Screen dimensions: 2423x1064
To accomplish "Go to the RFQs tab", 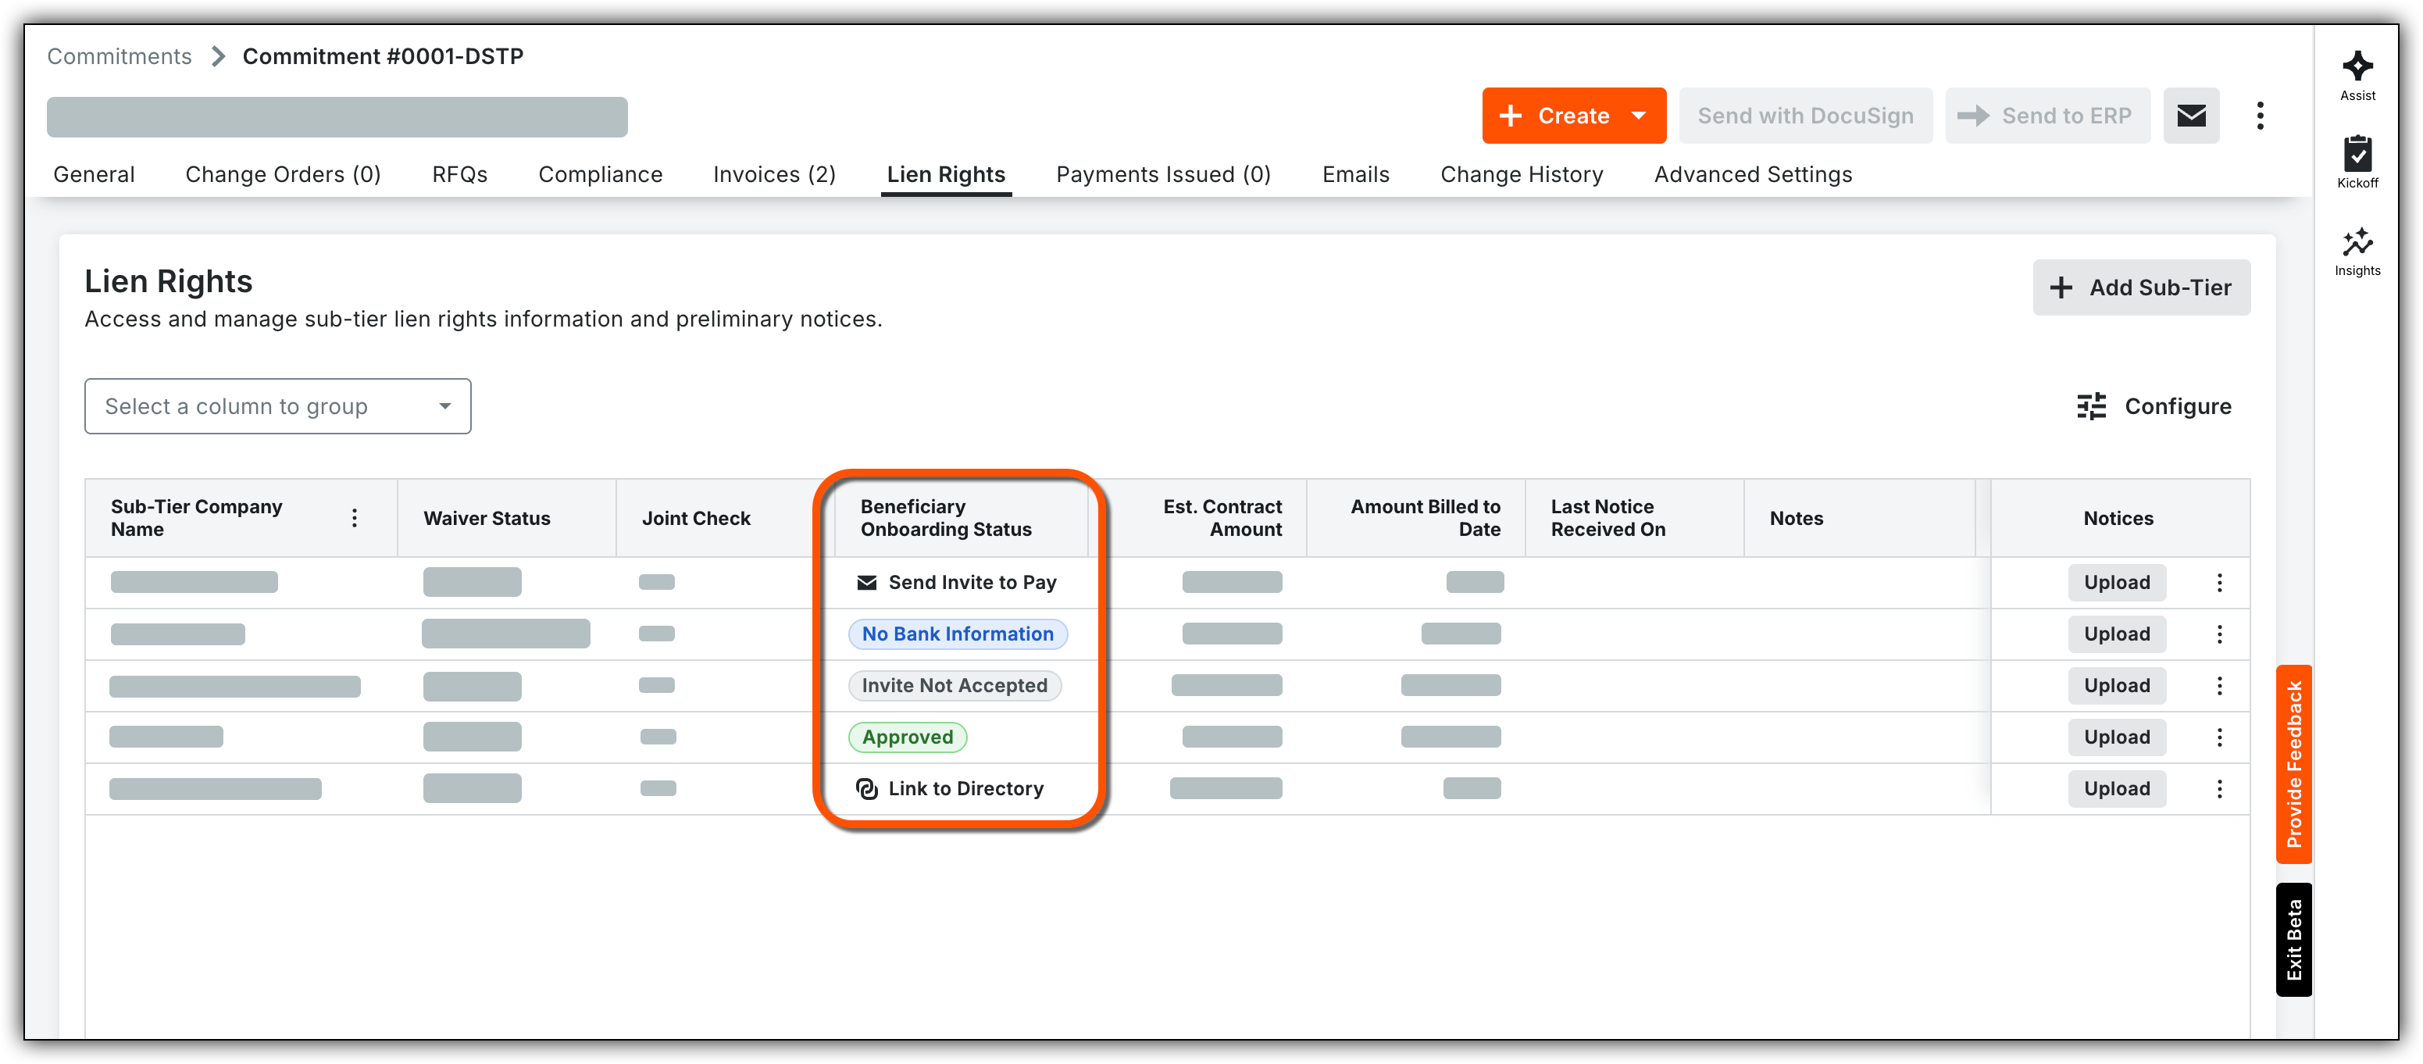I will pyautogui.click(x=460, y=175).
